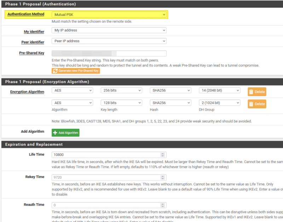Change the 14 (2048 bit) DH Group
The width and height of the screenshot is (283, 222).
point(219,90)
